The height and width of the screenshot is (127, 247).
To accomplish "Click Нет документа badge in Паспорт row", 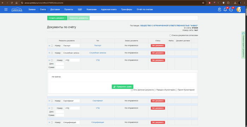I will (158, 46).
